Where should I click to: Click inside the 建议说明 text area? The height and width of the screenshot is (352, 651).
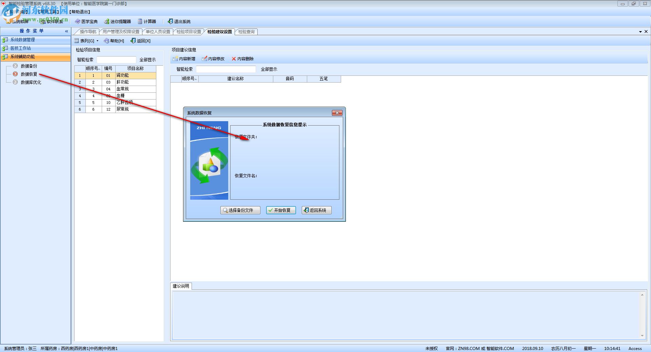click(x=406, y=315)
